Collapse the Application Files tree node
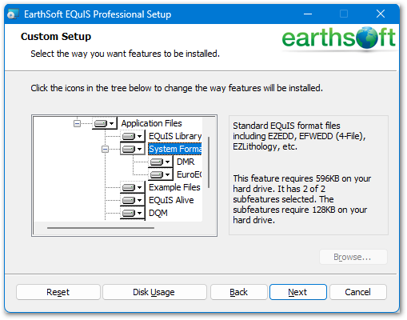The height and width of the screenshot is (320, 407). click(77, 123)
